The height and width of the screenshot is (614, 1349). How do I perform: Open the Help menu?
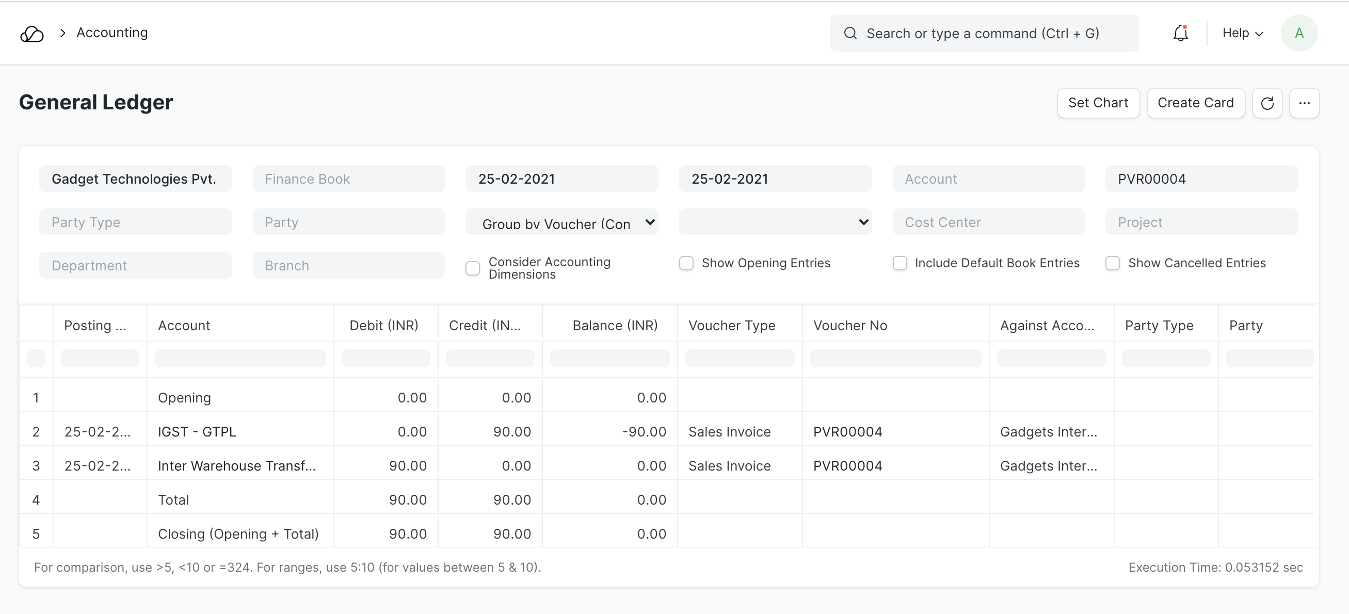coord(1243,34)
